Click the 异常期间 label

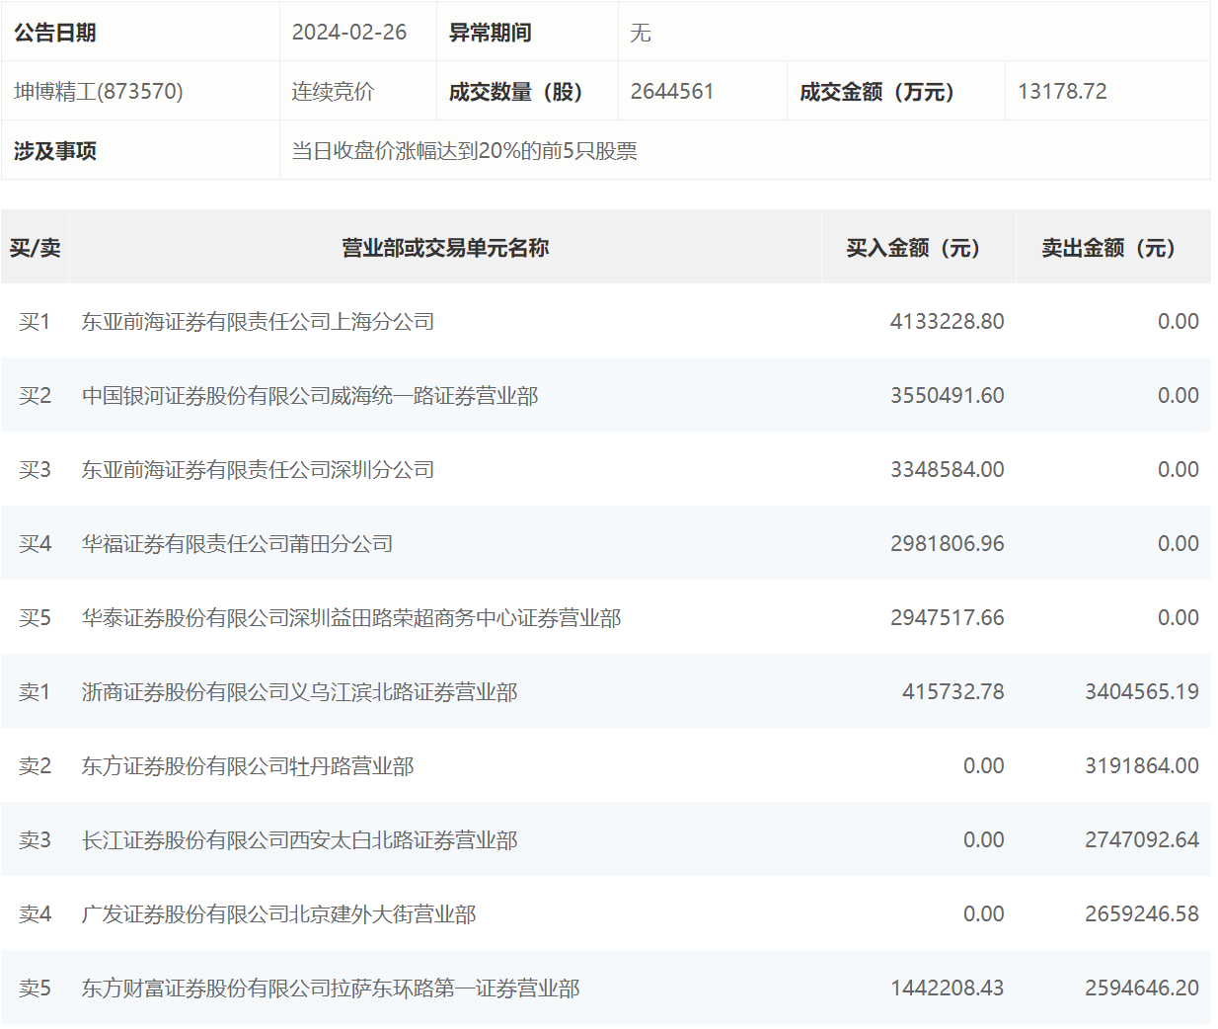click(x=491, y=33)
